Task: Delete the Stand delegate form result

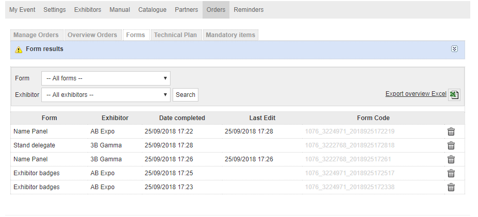Action: [x=451, y=145]
